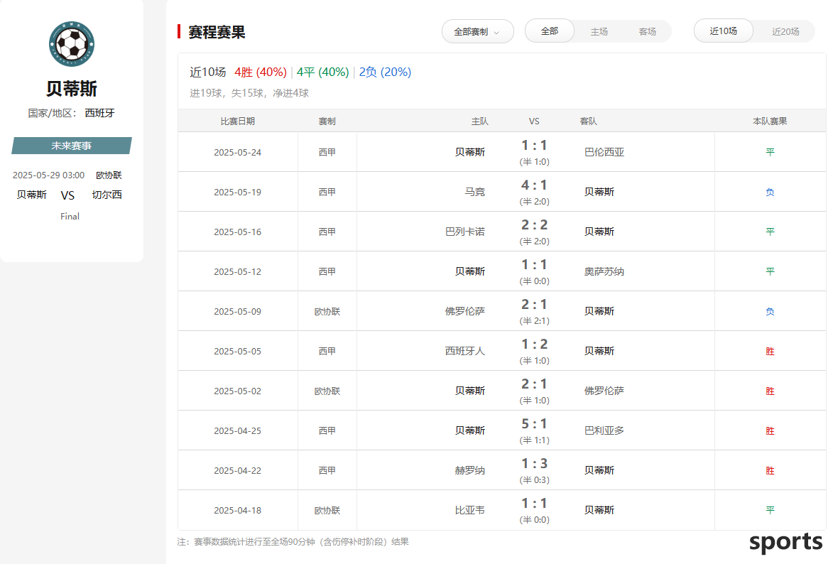
Task: Click 赛制 column header
Action: (x=327, y=121)
